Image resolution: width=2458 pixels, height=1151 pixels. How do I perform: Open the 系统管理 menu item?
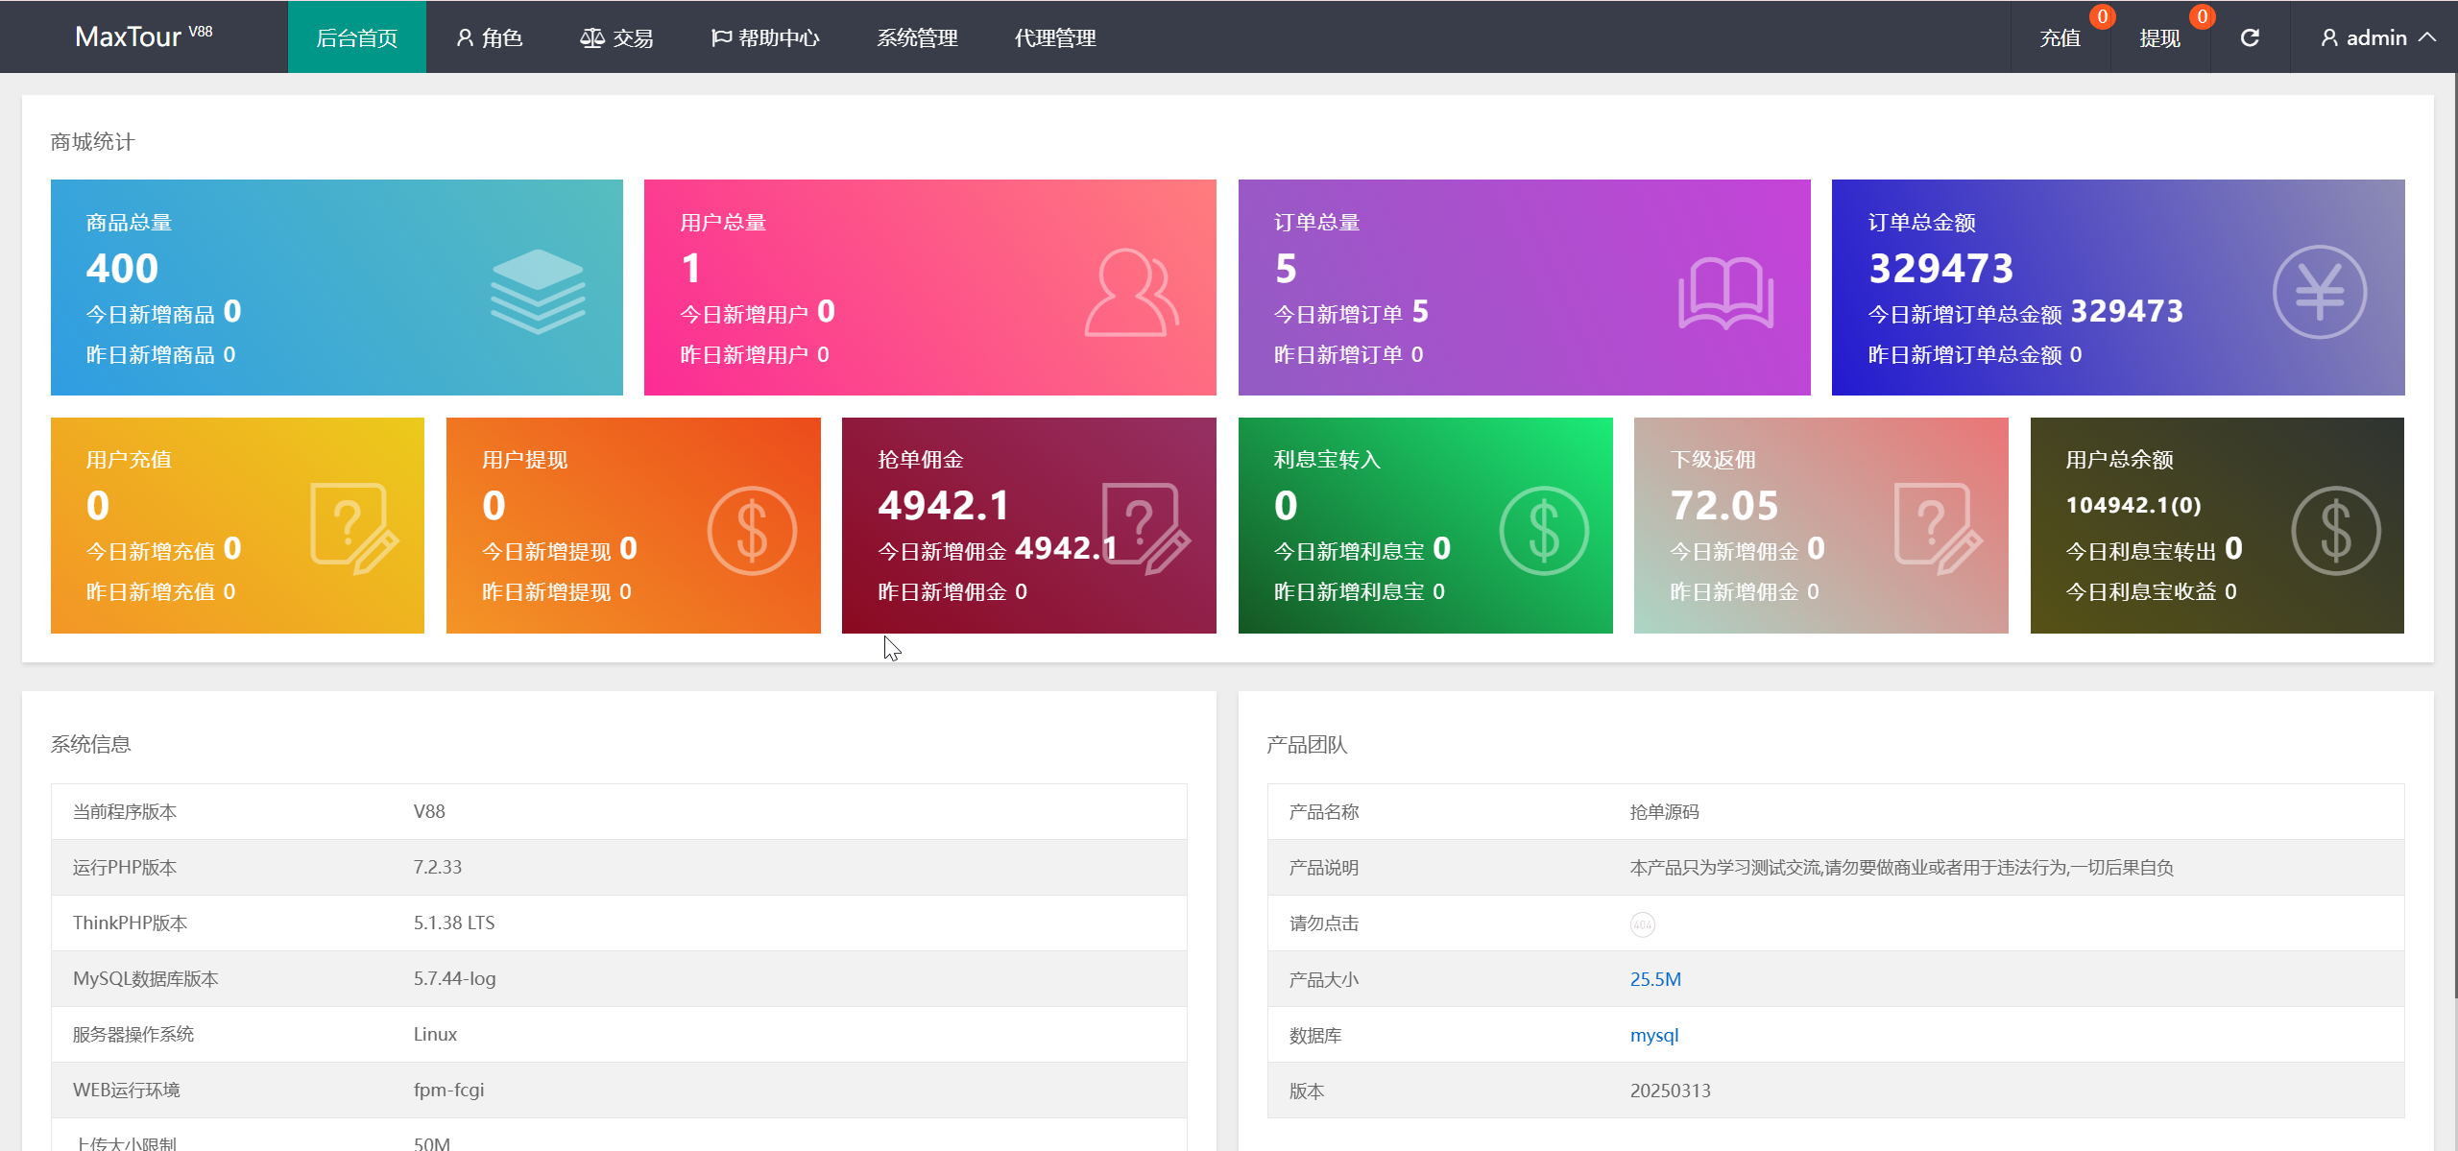click(x=917, y=37)
